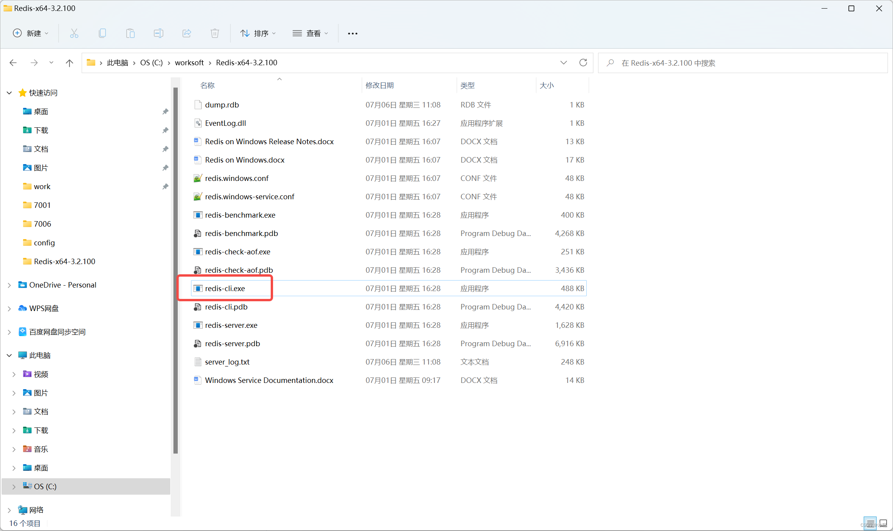This screenshot has width=893, height=531.
Task: Open the address bar history dropdown
Action: pos(563,63)
